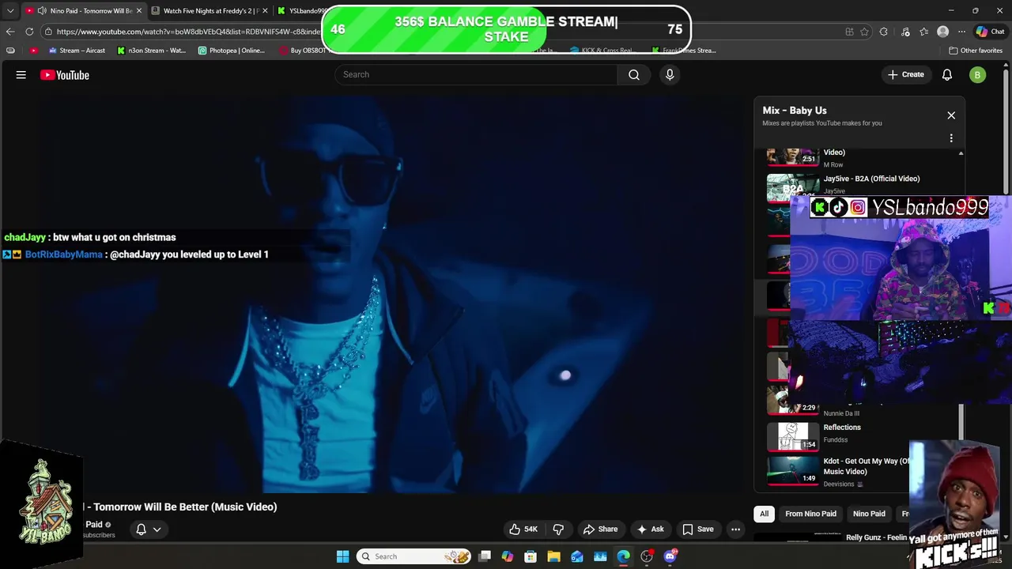Save the video to a playlist
This screenshot has width=1012, height=569.
coord(698,529)
